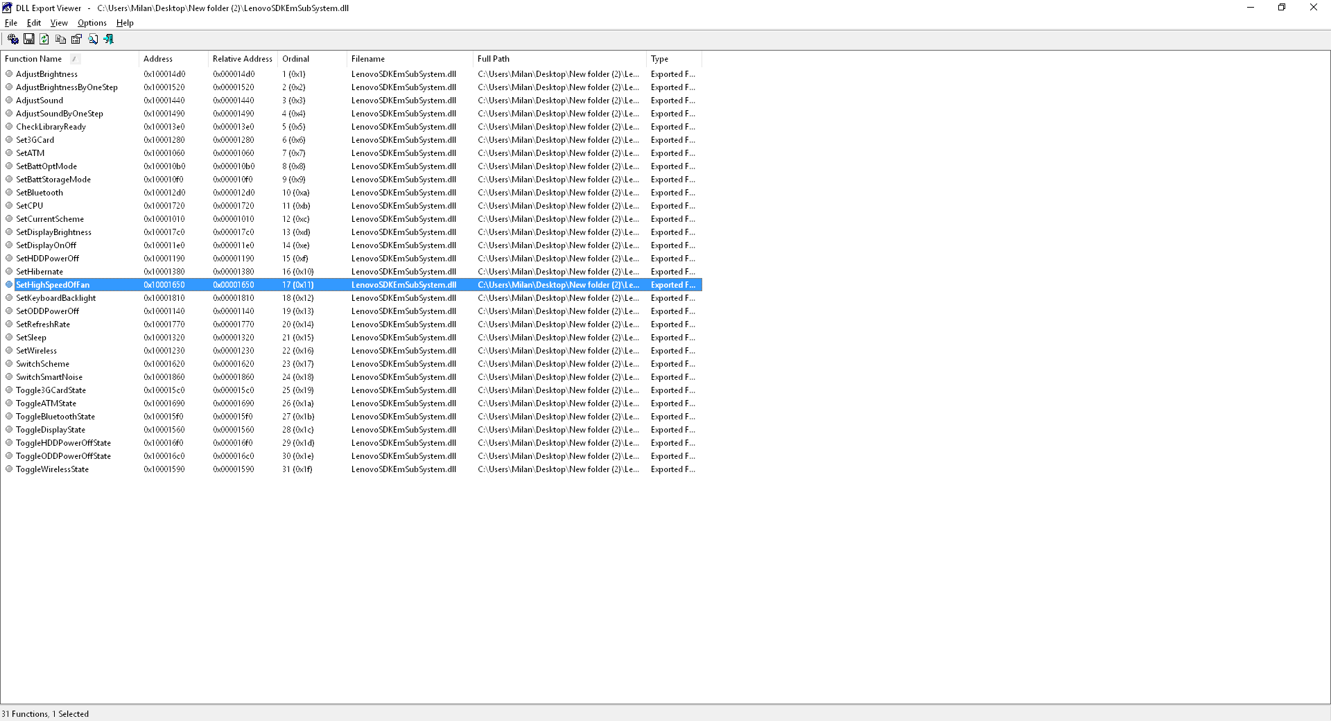The width and height of the screenshot is (1331, 721).
Task: Select the SetKeyboardBacklight function
Action: pyautogui.click(x=55, y=298)
